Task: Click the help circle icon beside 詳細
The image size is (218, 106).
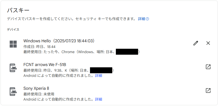Action: [x=147, y=19]
